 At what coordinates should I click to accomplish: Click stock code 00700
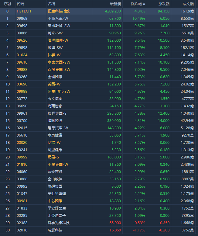22,121
